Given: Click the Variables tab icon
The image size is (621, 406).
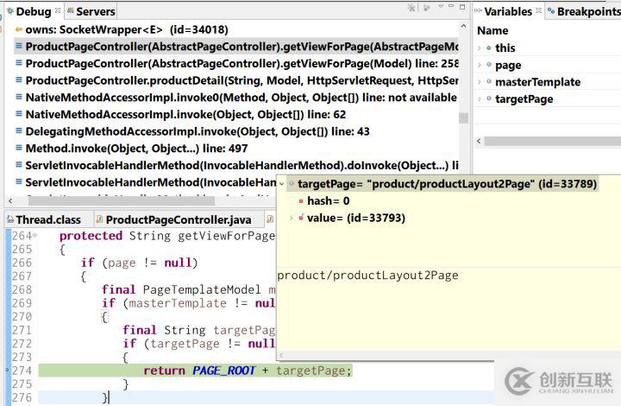Looking at the screenshot, I should (479, 11).
